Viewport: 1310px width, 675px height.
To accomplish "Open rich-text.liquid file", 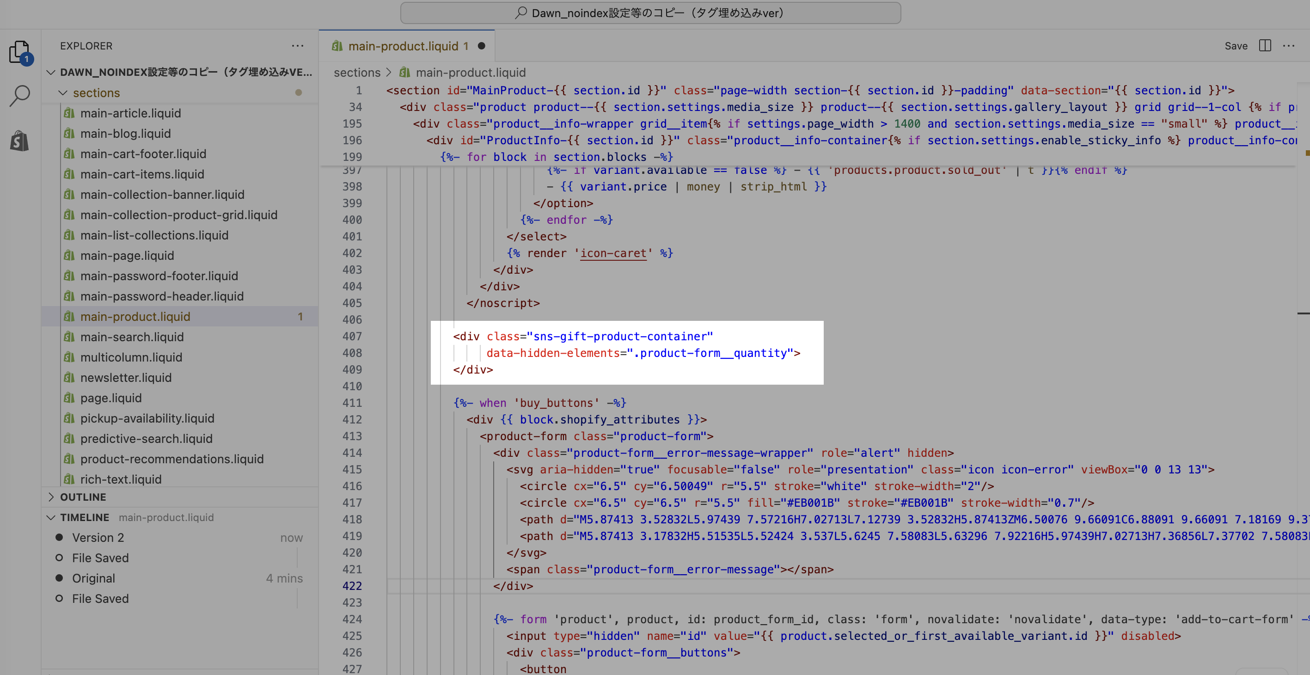I will pyautogui.click(x=121, y=479).
